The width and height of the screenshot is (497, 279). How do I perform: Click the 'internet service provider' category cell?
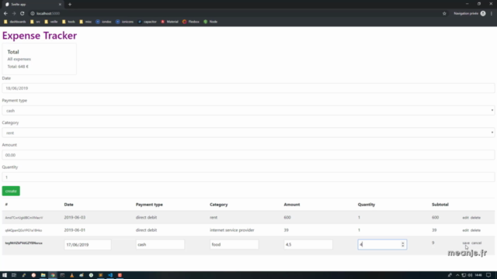(x=232, y=230)
